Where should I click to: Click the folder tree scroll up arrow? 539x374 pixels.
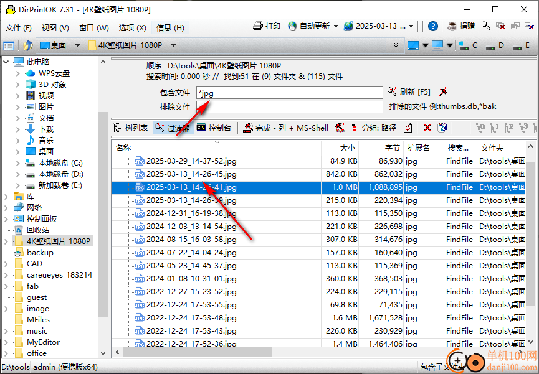[103, 62]
